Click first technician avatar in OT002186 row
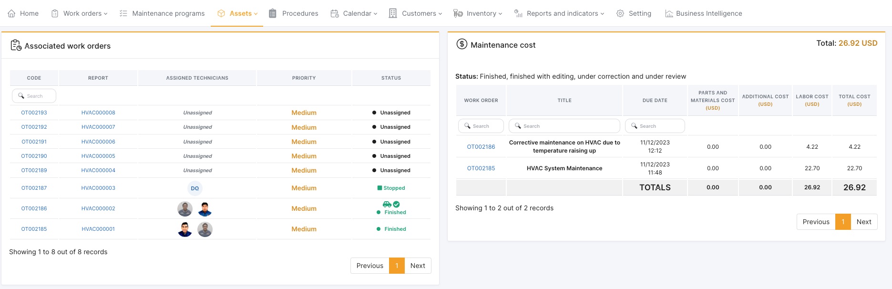 coord(185,209)
